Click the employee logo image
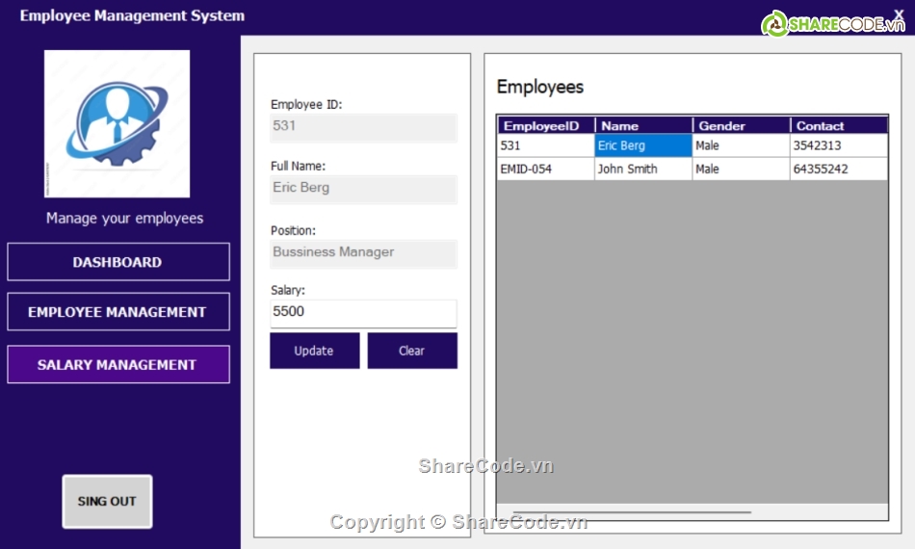Image resolution: width=915 pixels, height=549 pixels. [117, 123]
